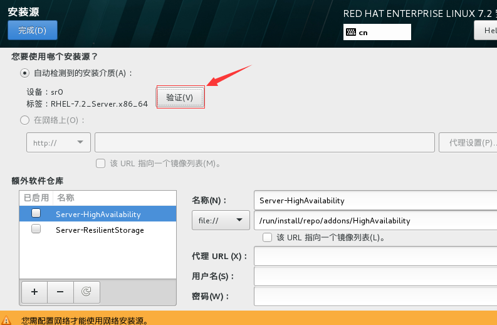Click the RHEL-7.2_Server.x86_64 label text
This screenshot has height=325, width=497.
pos(99,104)
